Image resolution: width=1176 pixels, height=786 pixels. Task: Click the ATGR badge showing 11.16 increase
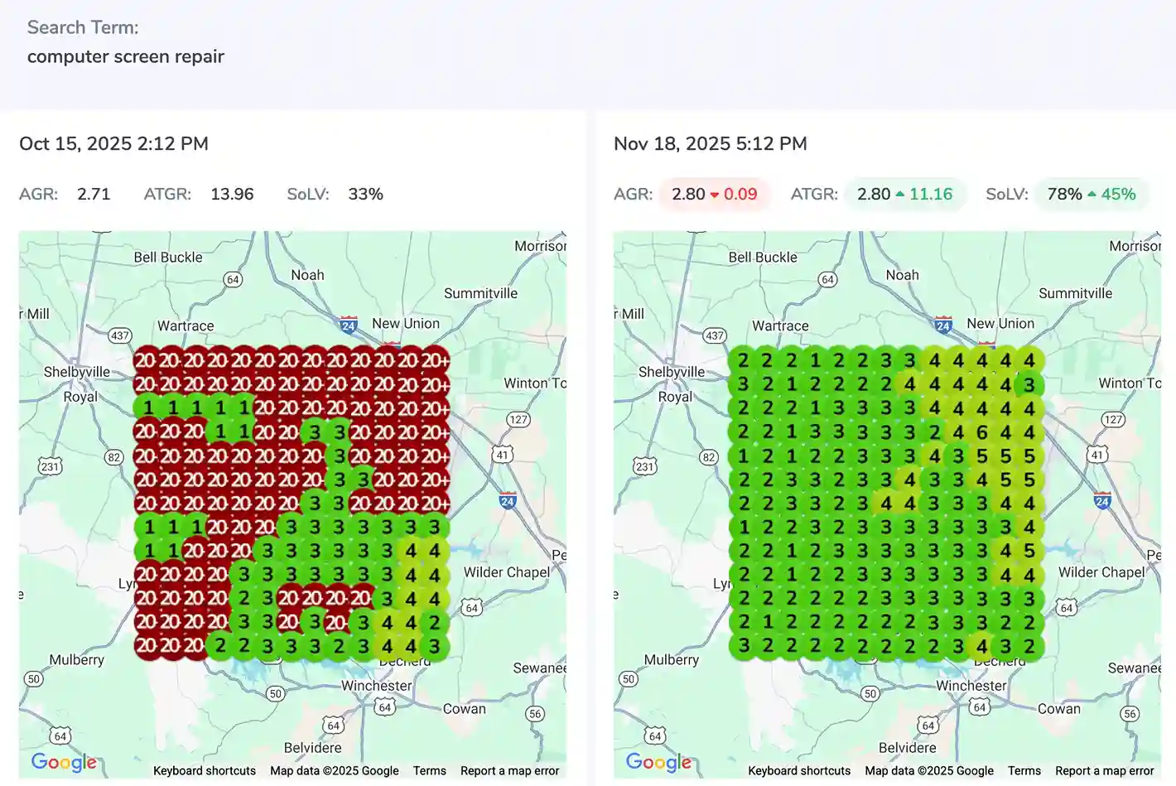[905, 194]
